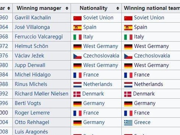
Task: Open the Otto Rehhagel link
Action: click(x=32, y=122)
